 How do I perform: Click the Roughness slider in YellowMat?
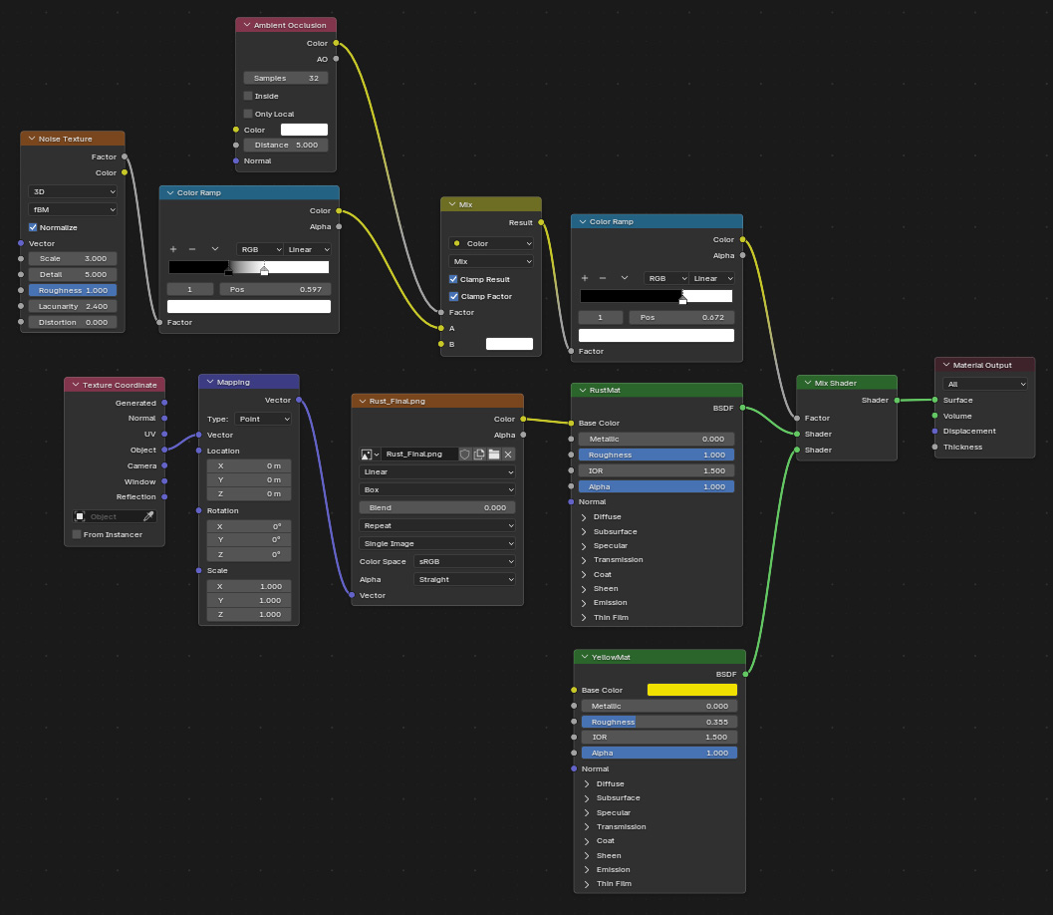[658, 722]
